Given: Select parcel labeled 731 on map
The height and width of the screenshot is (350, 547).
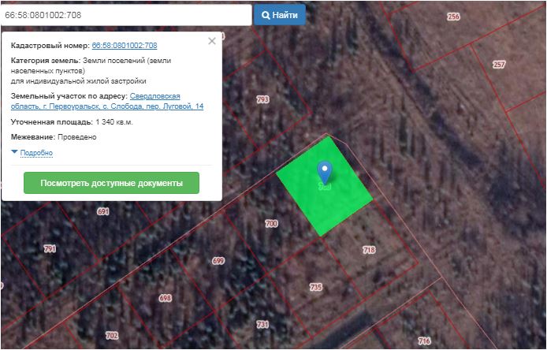Looking at the screenshot, I should coord(262,324).
